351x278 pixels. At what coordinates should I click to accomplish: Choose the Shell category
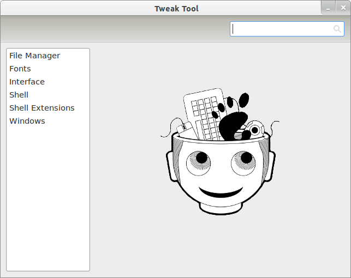coord(48,95)
